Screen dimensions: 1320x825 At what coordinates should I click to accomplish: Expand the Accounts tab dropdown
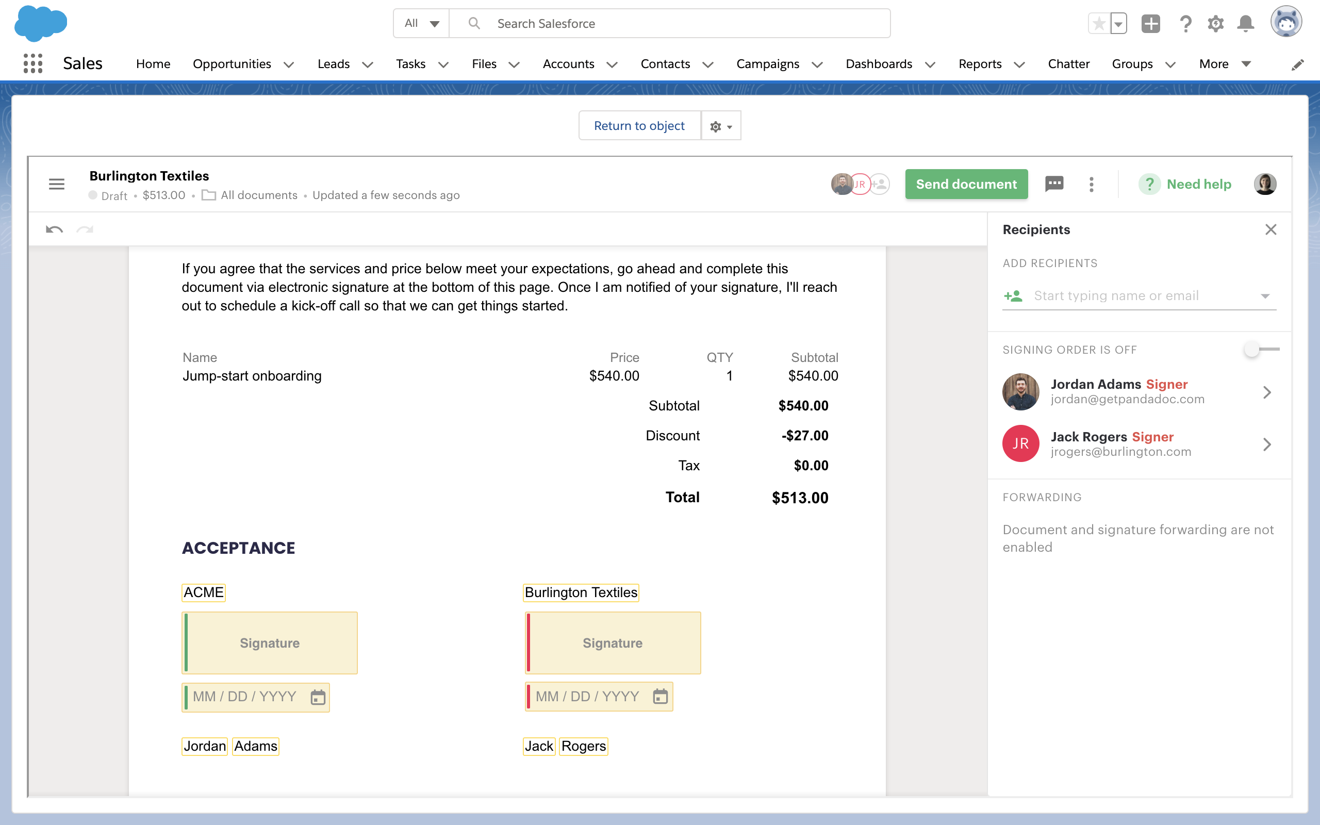coord(612,64)
